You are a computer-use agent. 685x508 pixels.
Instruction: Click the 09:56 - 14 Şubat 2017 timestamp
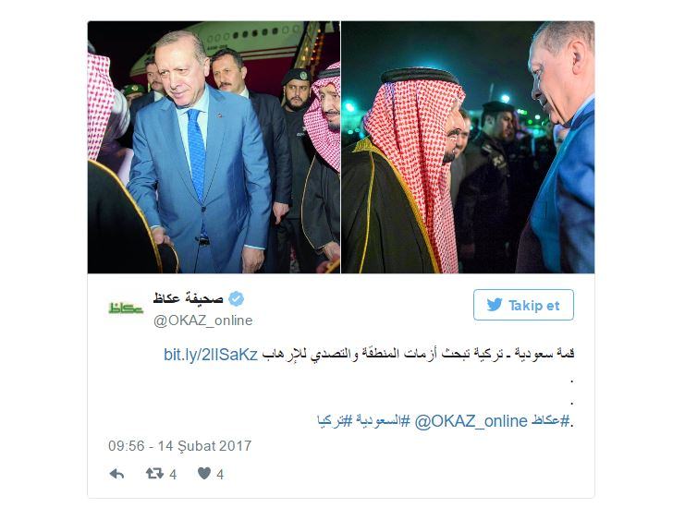[x=180, y=446]
